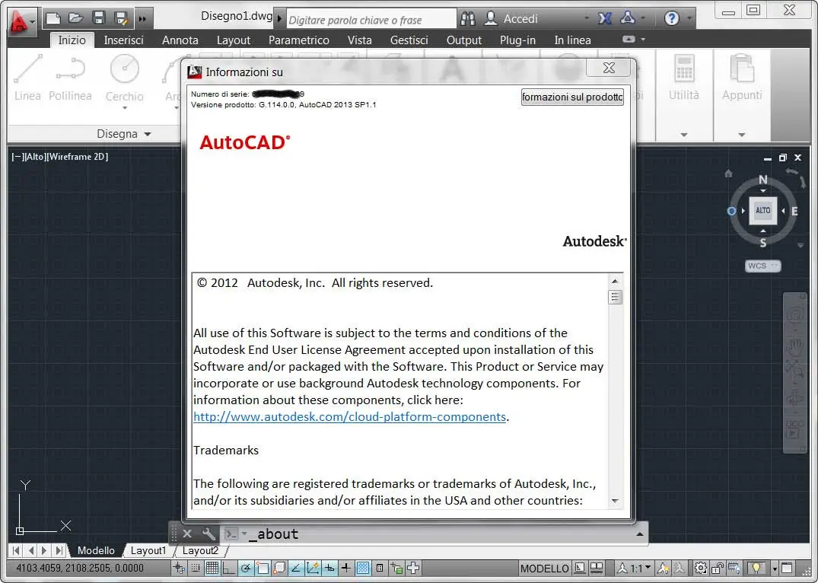Select the Plug-in ribbon tab
This screenshot has width=818, height=583.
(x=517, y=40)
